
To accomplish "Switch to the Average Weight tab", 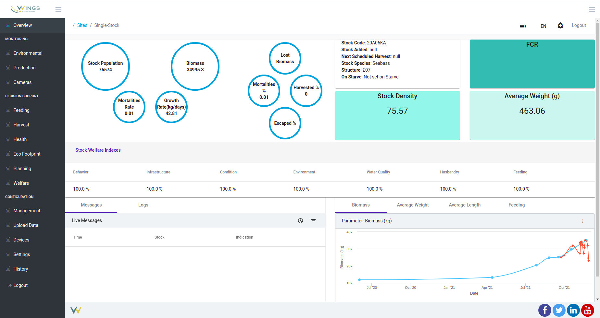I will 413,205.
